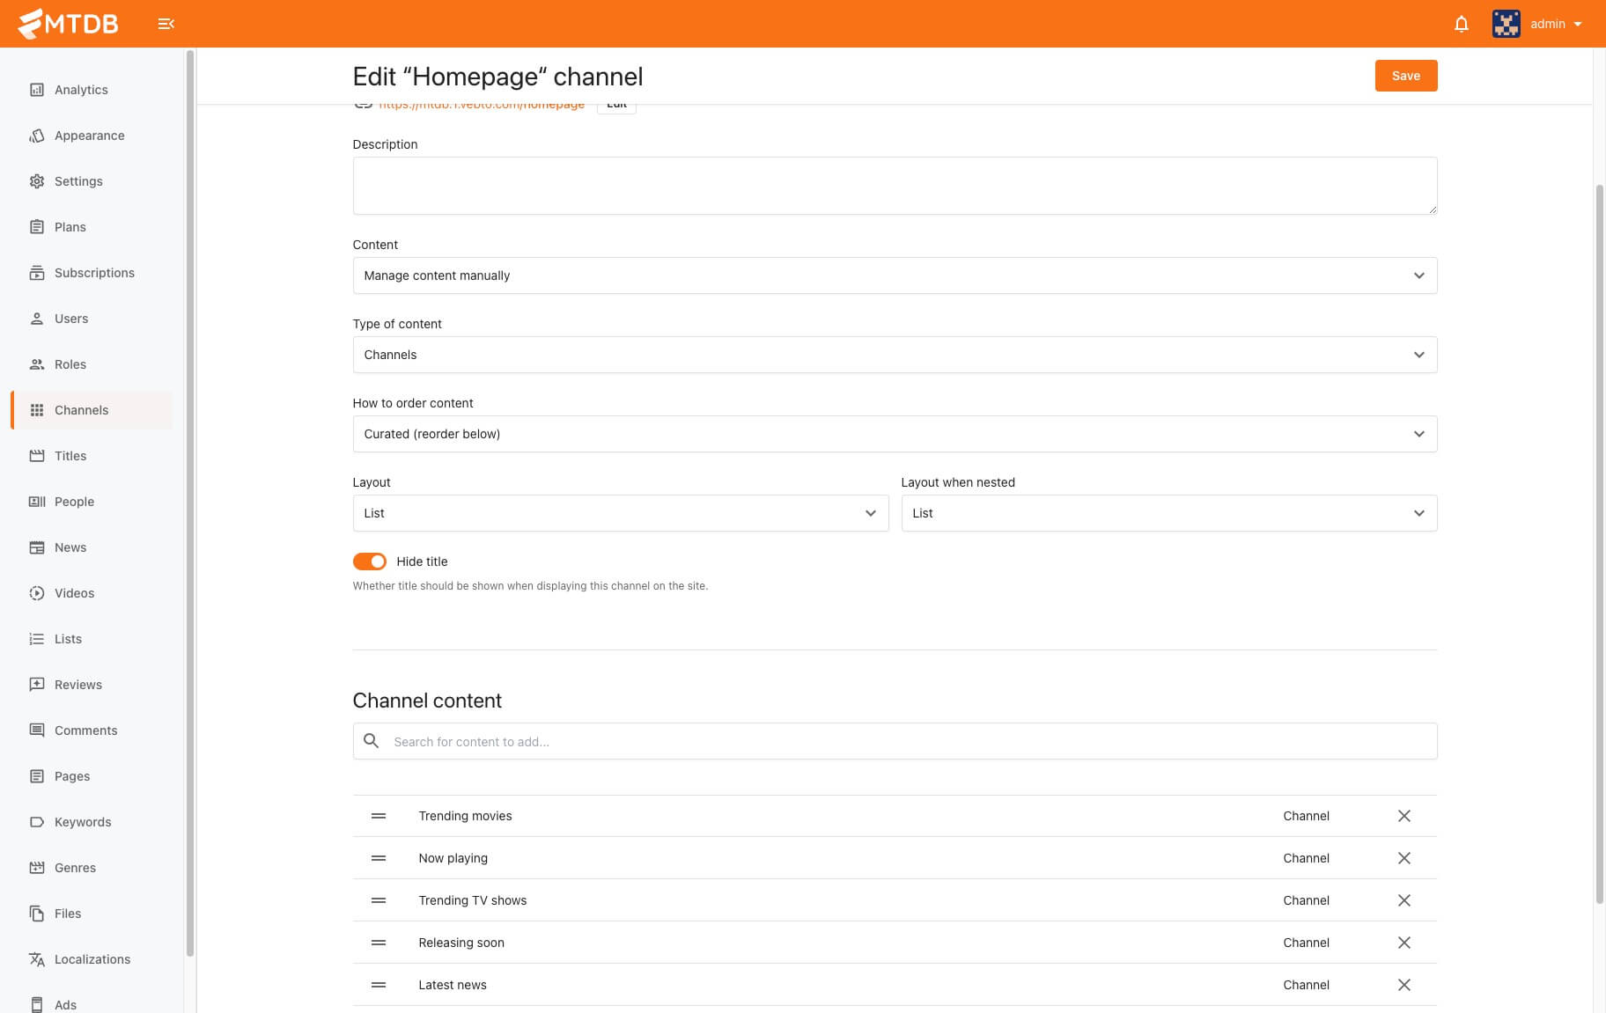Click the notifications bell icon
Image resolution: width=1606 pixels, height=1013 pixels.
(x=1461, y=24)
